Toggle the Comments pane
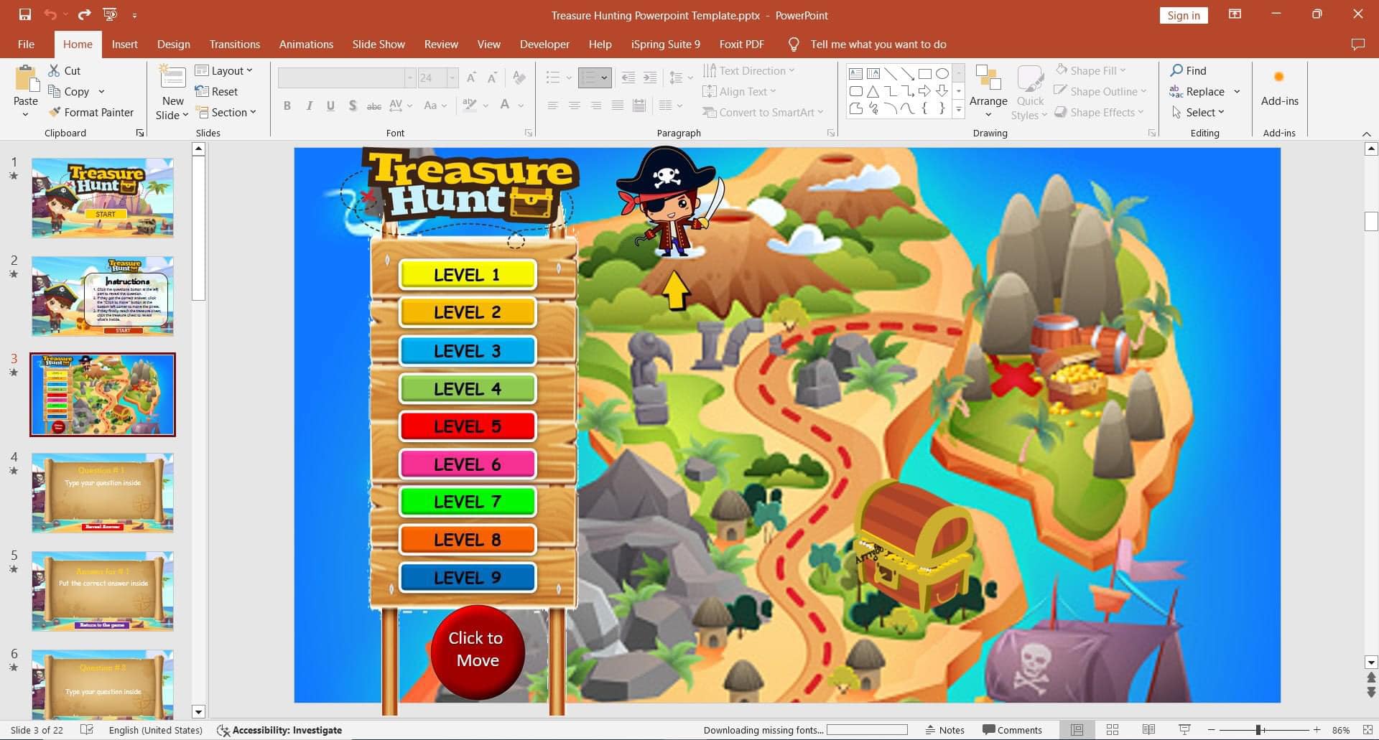This screenshot has width=1379, height=740. tap(1012, 730)
